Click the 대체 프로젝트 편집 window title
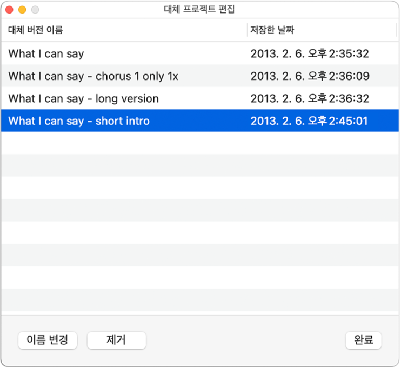401x368 pixels. pos(199,10)
